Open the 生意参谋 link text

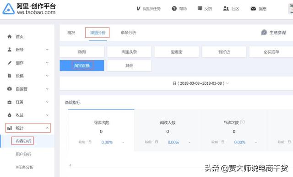tap(277, 33)
